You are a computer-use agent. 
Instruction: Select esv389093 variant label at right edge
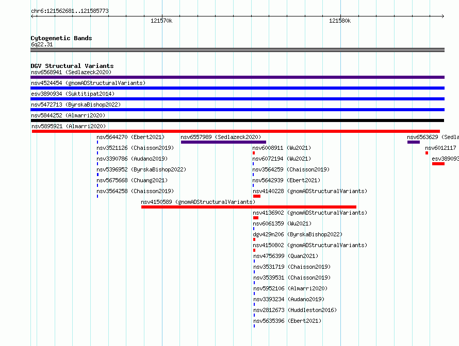click(x=445, y=159)
